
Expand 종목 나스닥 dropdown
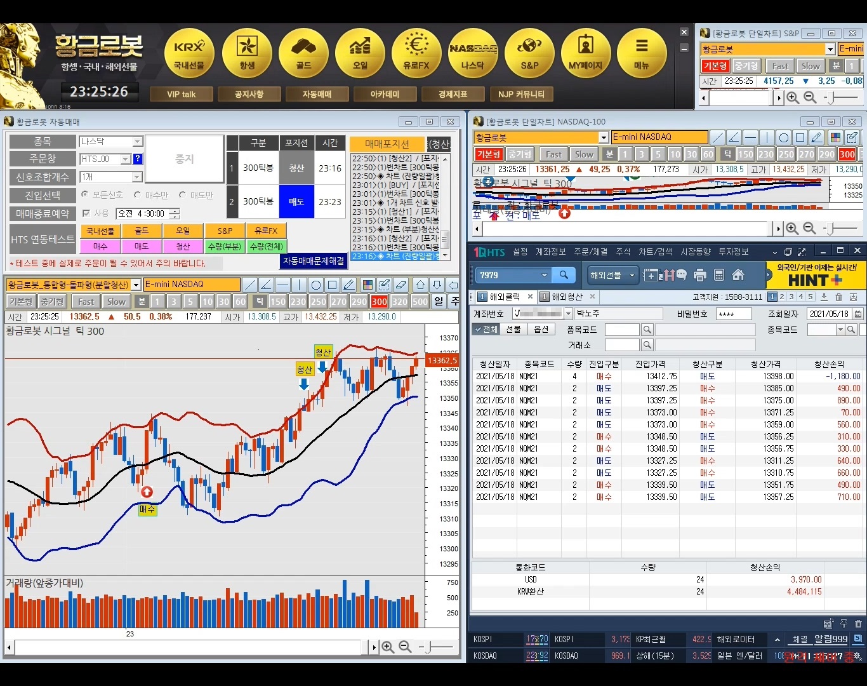point(137,142)
